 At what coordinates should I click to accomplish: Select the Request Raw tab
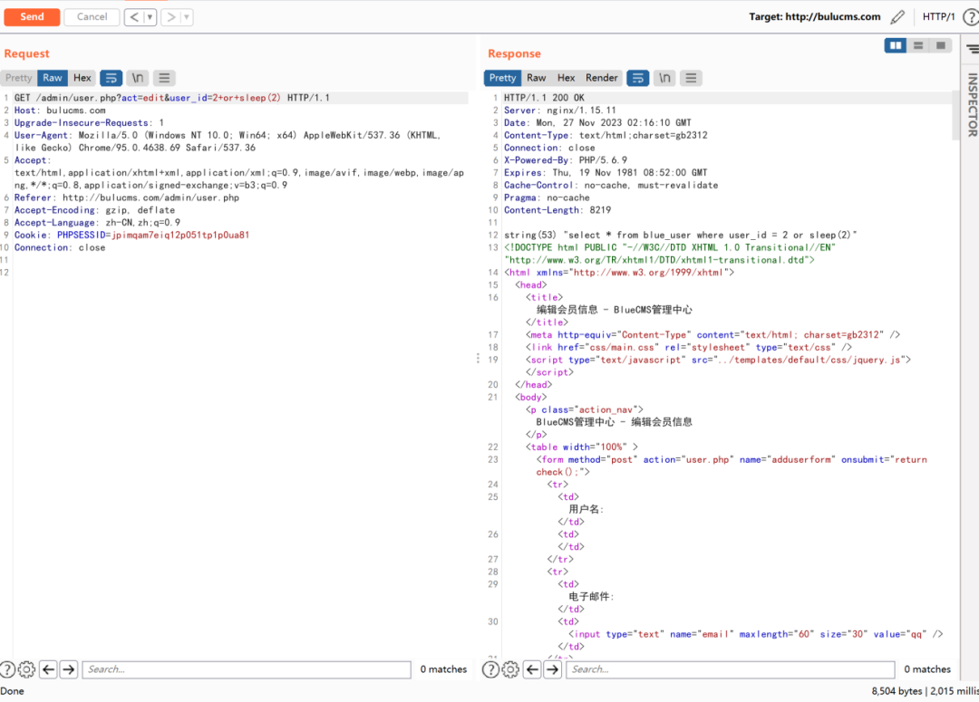pos(53,78)
